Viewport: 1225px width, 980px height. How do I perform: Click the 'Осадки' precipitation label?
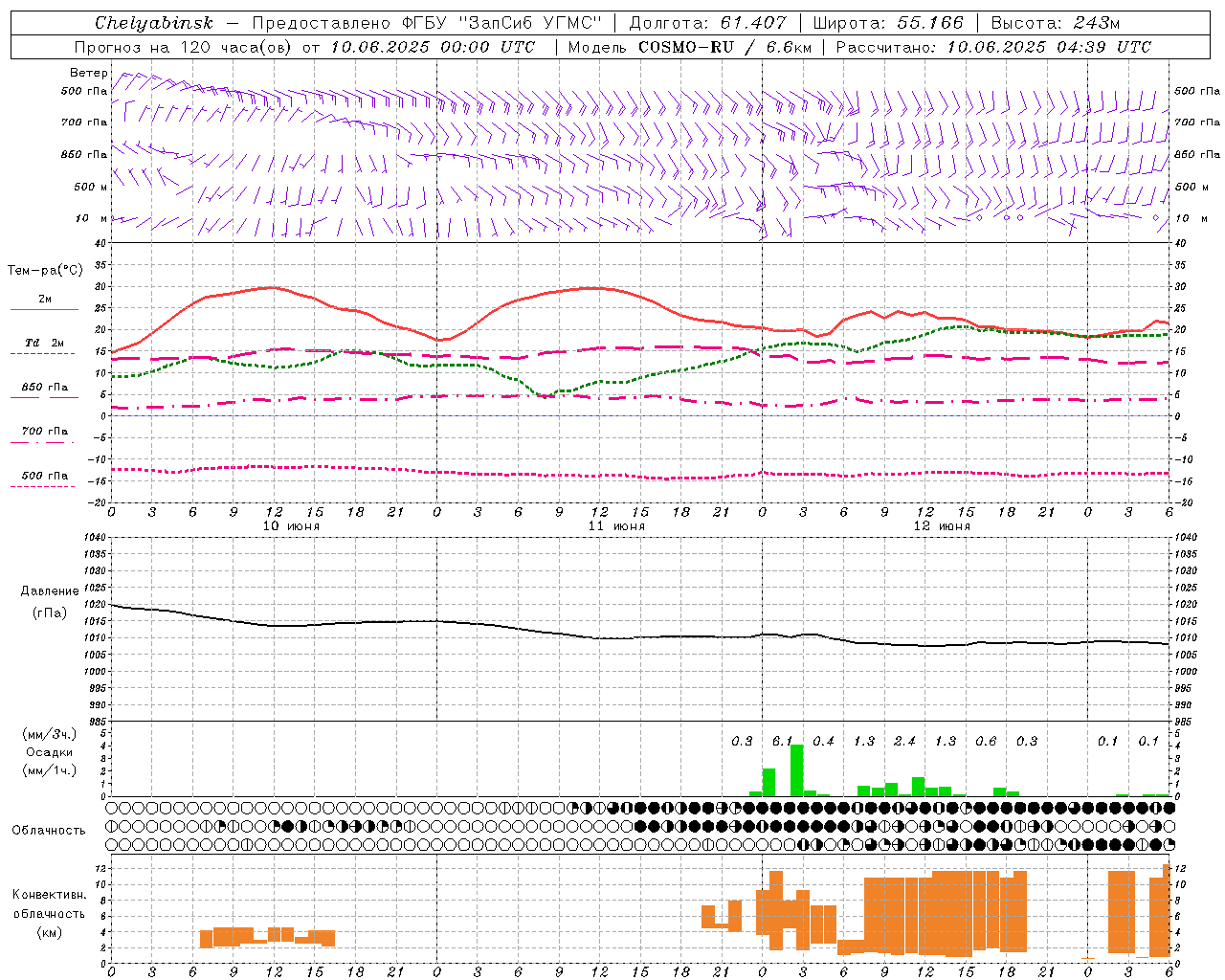pyautogui.click(x=50, y=752)
